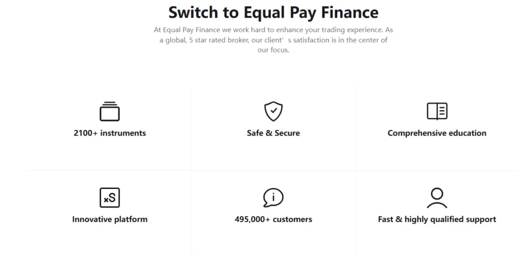Click the xS innovative platform icon
The height and width of the screenshot is (268, 516).
[109, 197]
